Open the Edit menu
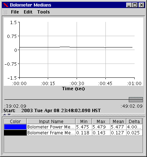The height and width of the screenshot is (157, 147). [x=28, y=12]
